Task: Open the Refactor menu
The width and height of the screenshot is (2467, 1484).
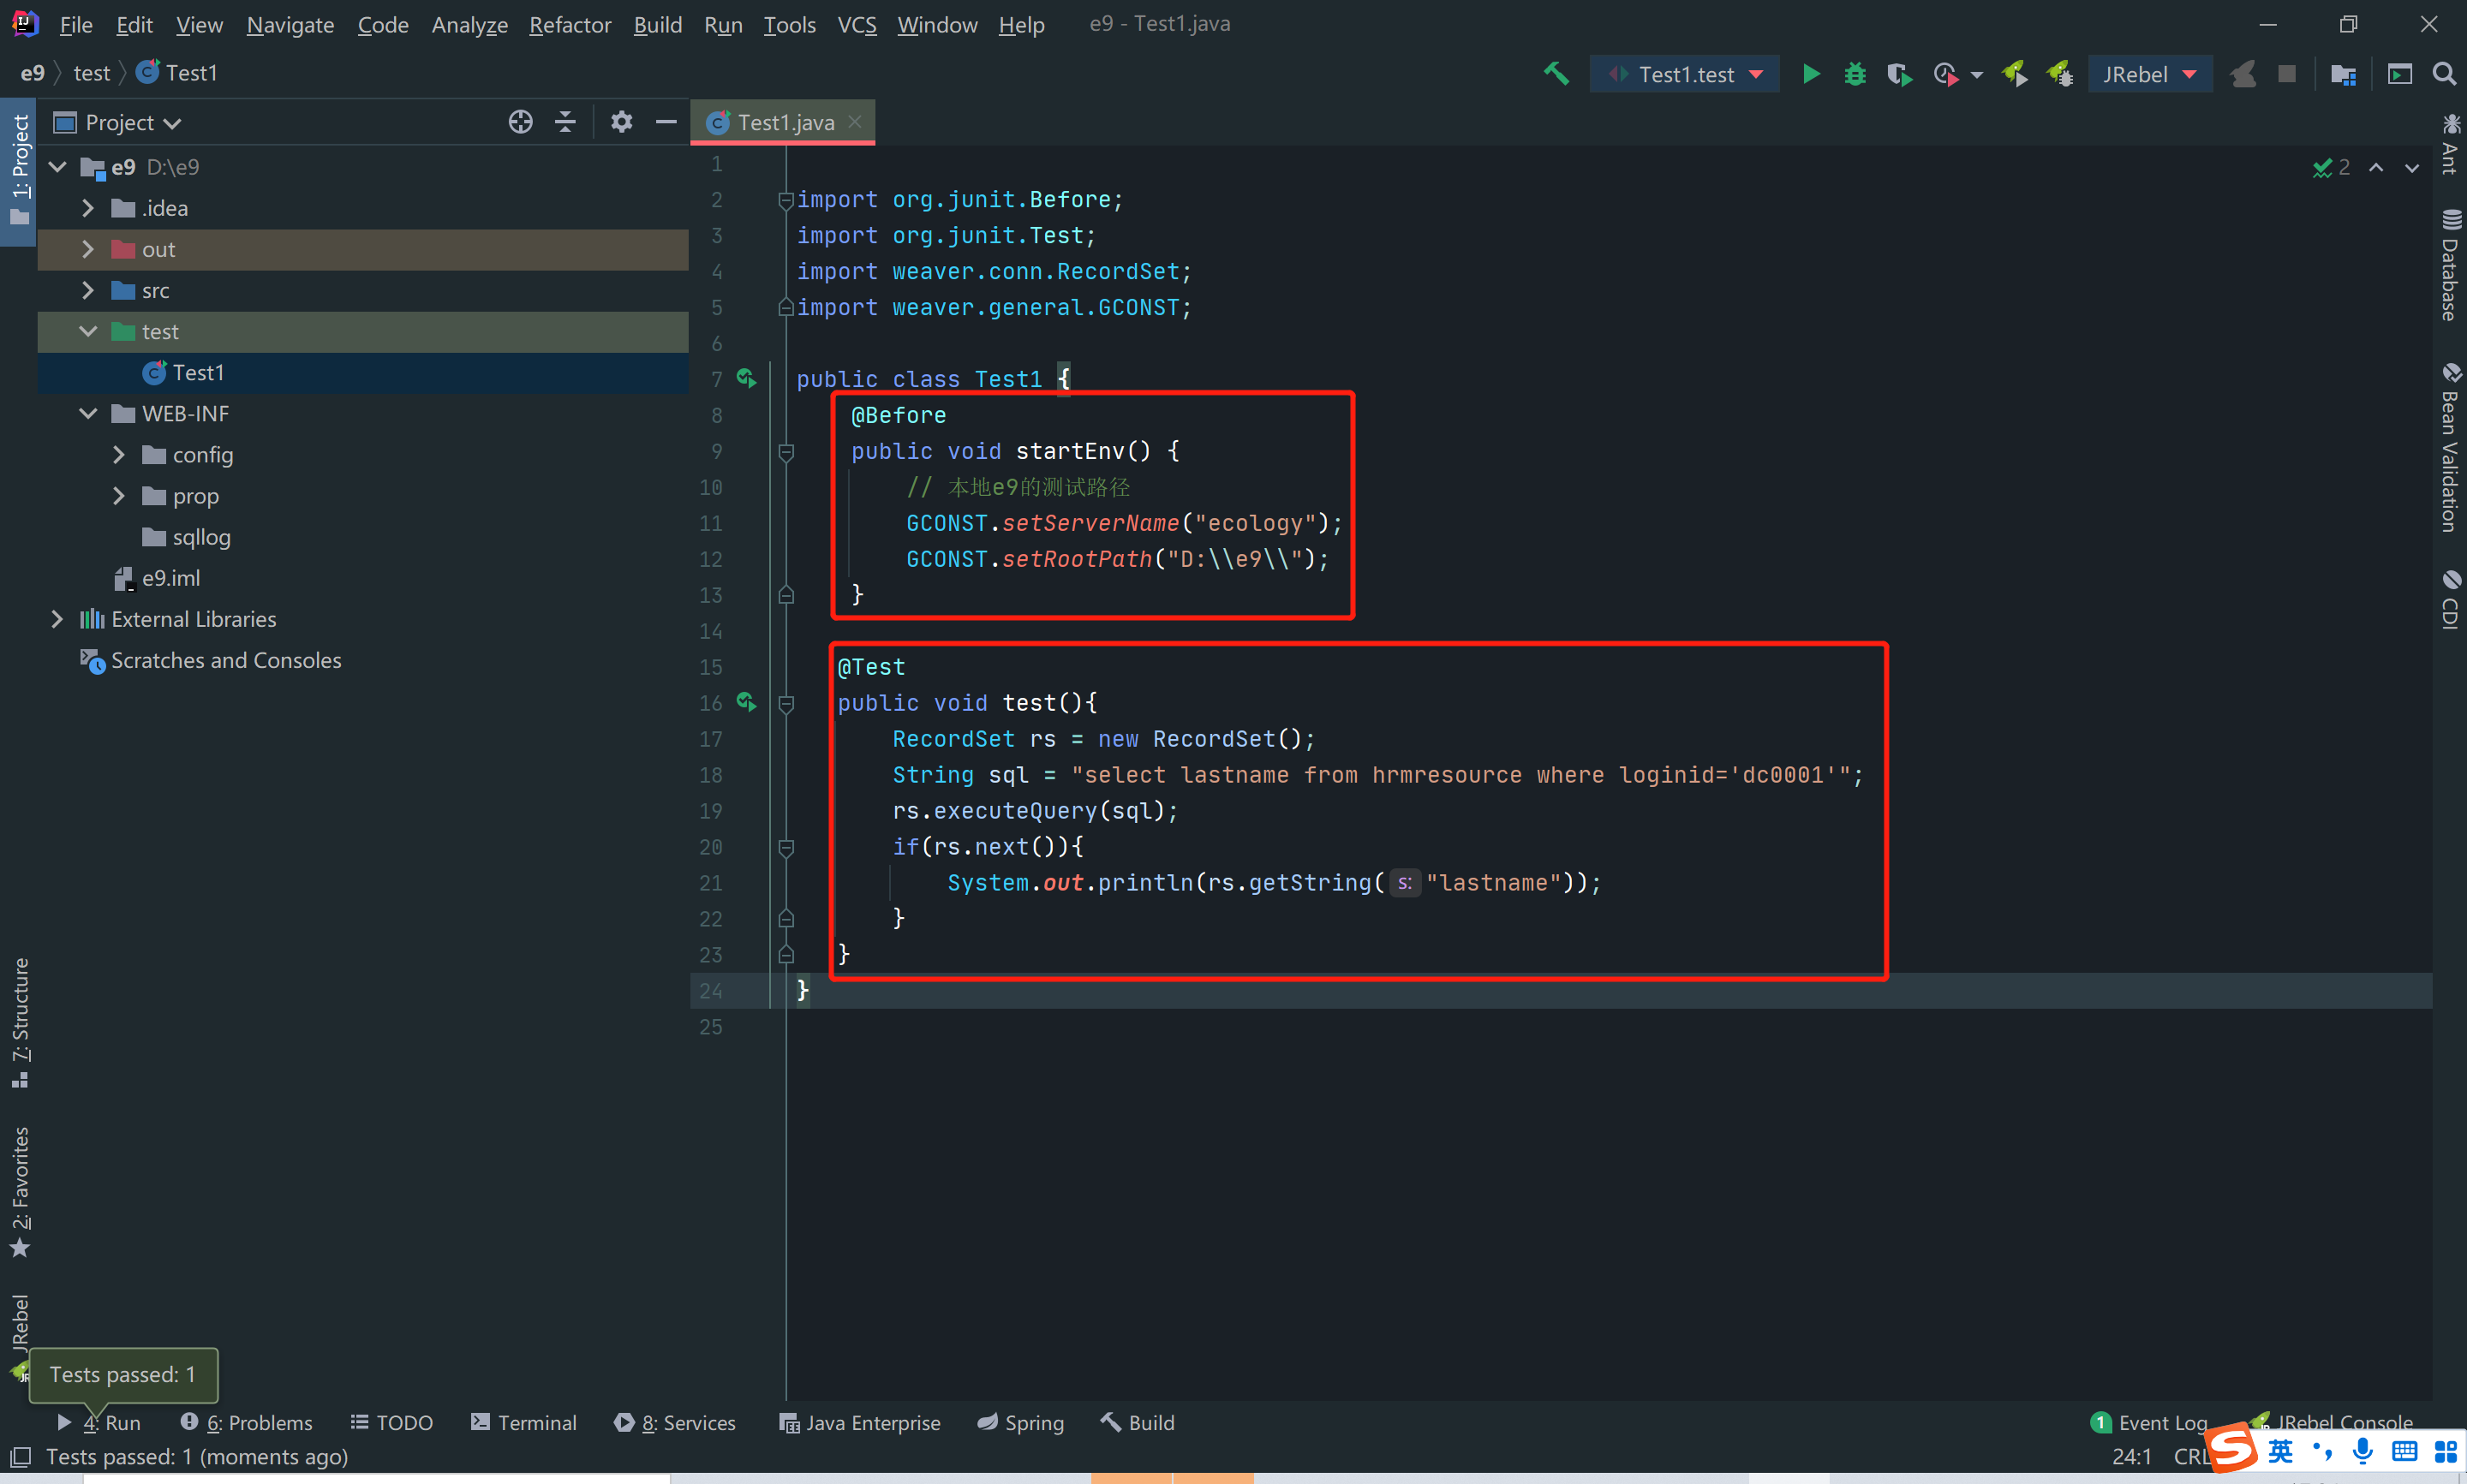Action: coord(570,25)
